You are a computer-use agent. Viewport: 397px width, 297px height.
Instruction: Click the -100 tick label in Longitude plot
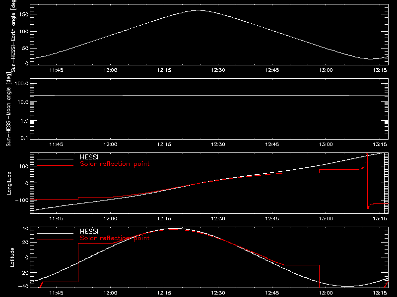click(22, 200)
